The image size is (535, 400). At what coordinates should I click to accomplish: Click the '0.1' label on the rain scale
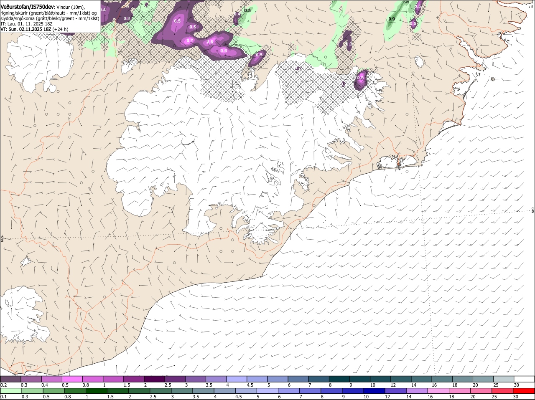click(3, 397)
